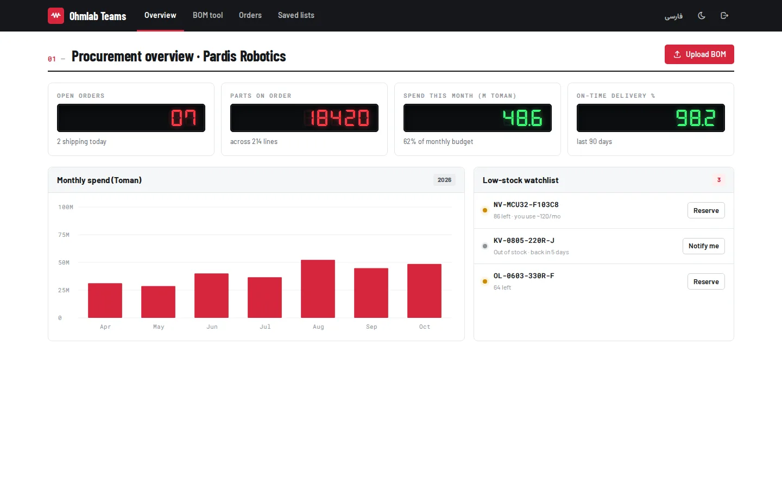Click the Jun bar in the spend chart
The height and width of the screenshot is (489, 782).
(x=211, y=296)
